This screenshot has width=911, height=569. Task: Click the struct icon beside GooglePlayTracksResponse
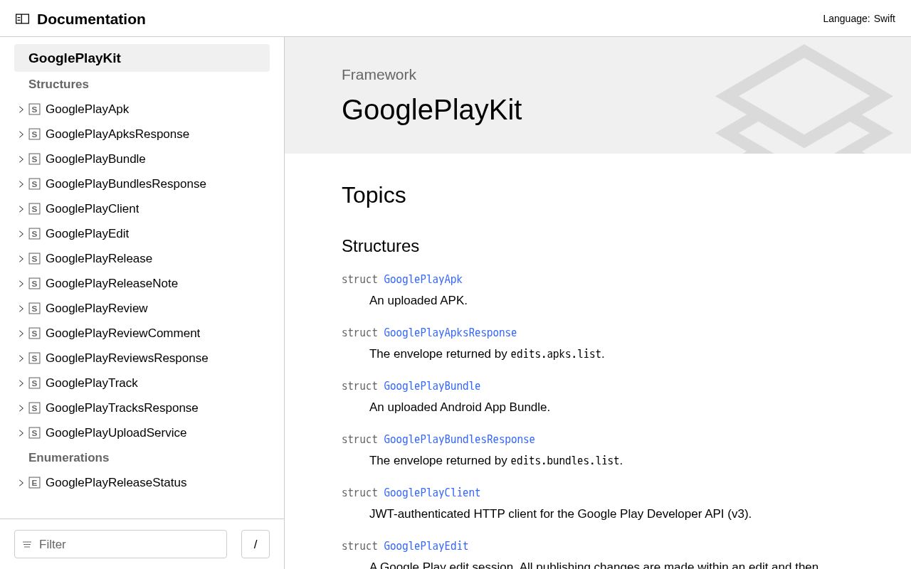[x=34, y=408]
